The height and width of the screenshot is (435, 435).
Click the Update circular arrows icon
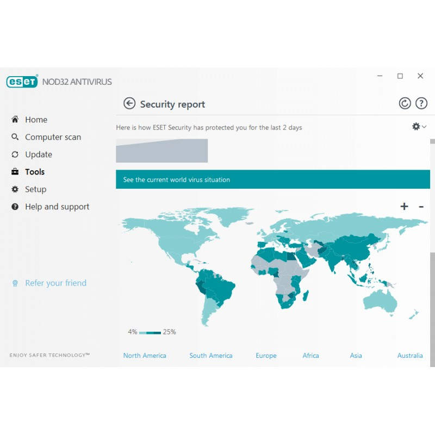(15, 154)
